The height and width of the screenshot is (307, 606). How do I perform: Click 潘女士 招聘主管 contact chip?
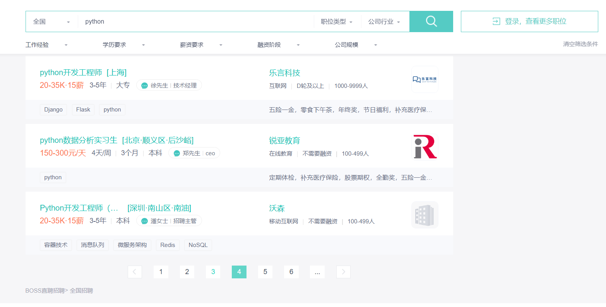pos(169,221)
